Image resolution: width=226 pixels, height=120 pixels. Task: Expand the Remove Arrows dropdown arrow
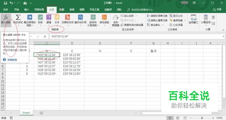163,25
